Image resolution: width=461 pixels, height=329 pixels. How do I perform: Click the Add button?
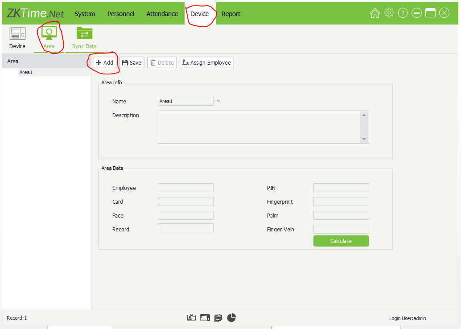point(105,63)
